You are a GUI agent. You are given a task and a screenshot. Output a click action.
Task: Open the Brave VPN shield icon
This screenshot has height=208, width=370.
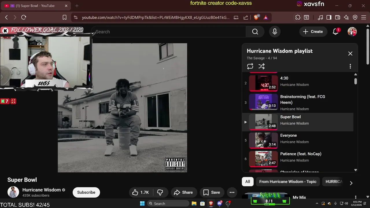click(355, 17)
